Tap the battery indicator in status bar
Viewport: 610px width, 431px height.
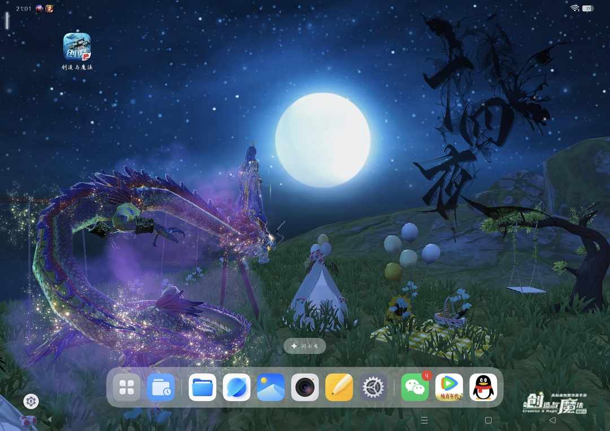click(x=587, y=8)
